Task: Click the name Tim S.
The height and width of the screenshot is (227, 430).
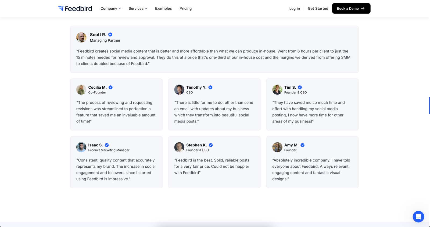Action: point(290,87)
